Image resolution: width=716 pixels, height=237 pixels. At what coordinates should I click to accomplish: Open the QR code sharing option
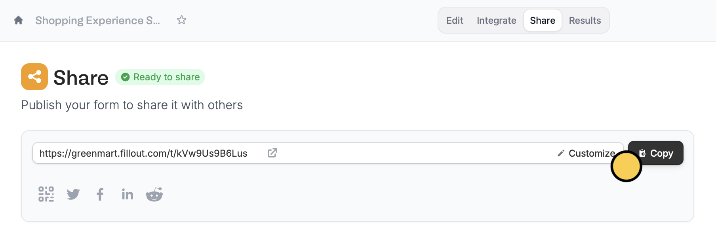coord(46,194)
